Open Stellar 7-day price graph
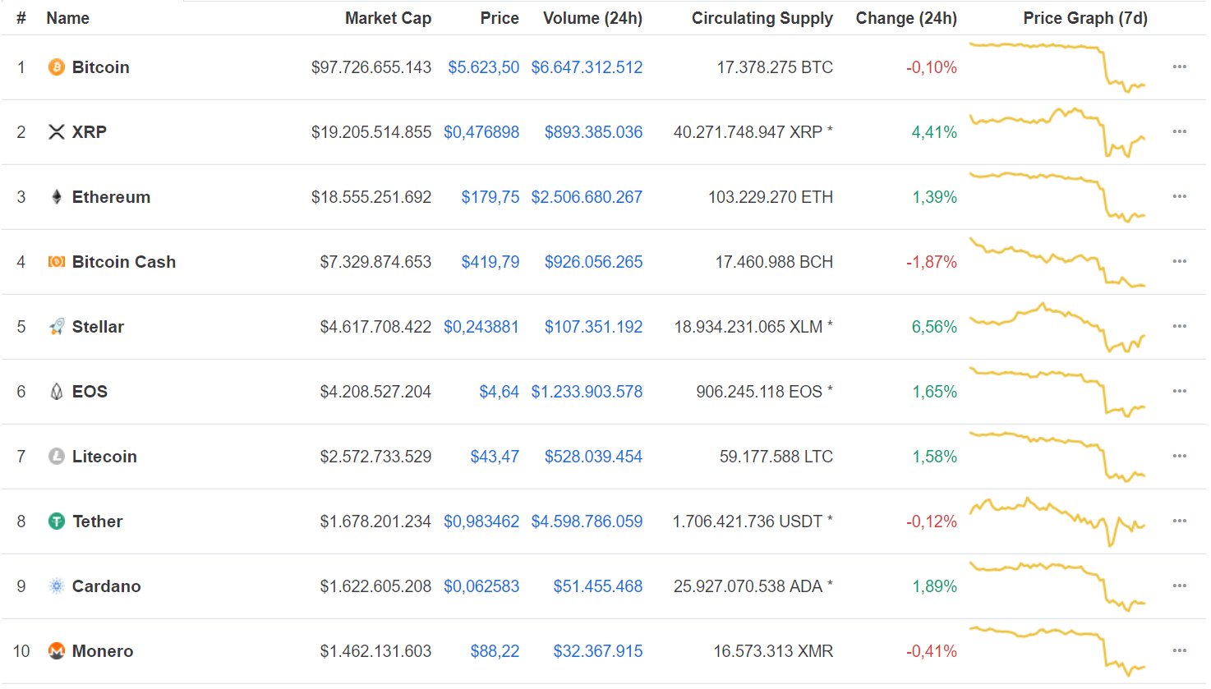This screenshot has height=689, width=1211. coord(1057,327)
